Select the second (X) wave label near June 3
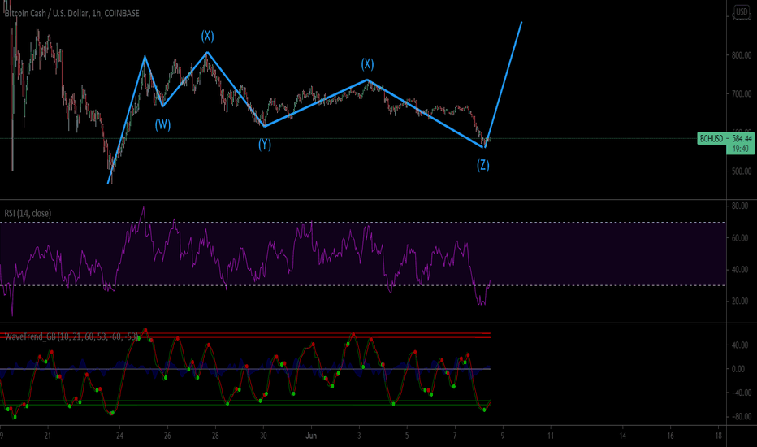757x447 pixels. click(x=367, y=63)
